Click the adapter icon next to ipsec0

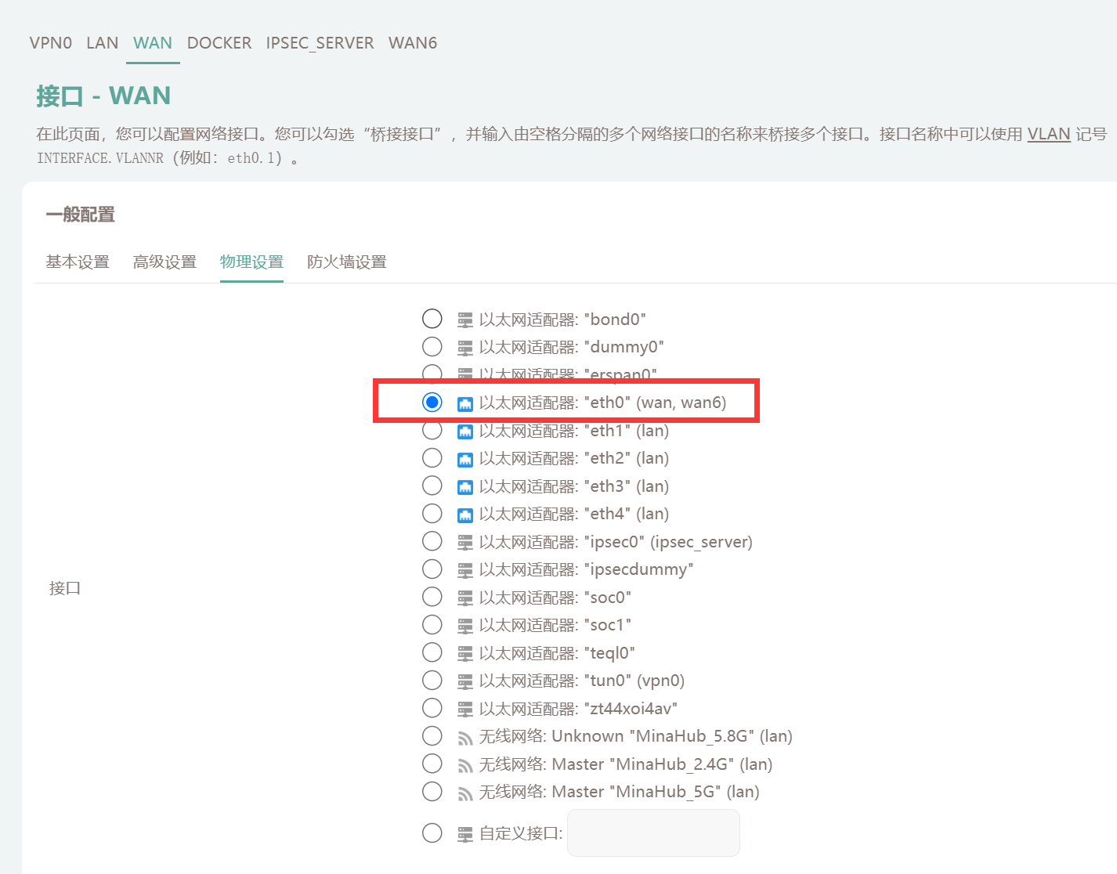[465, 543]
